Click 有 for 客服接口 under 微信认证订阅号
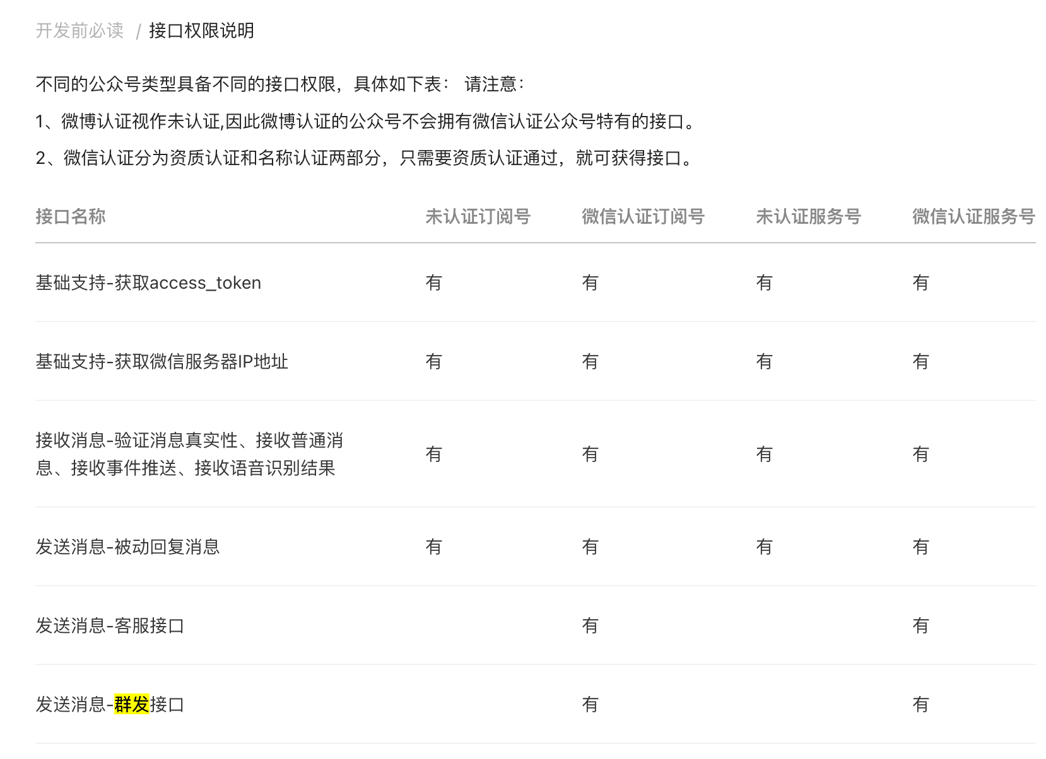 [x=590, y=625]
